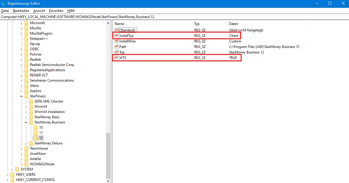Select the SFirmV4 Installation key
The width and height of the screenshot is (349, 183).
[49, 112]
